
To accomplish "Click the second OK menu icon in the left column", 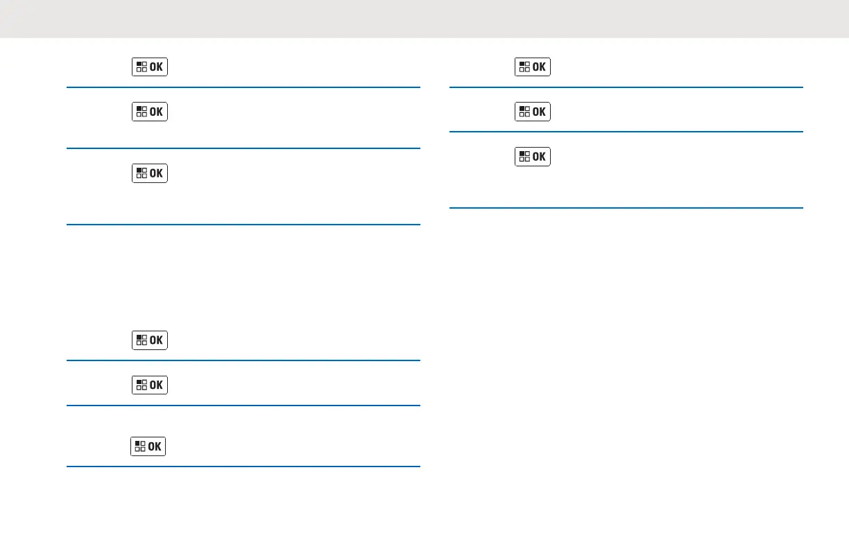I will point(150,112).
